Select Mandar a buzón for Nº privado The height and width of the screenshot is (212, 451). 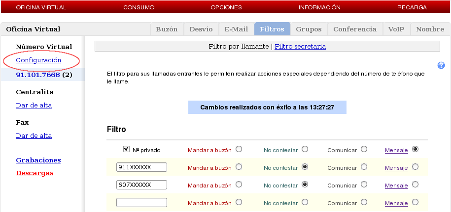tap(239, 149)
